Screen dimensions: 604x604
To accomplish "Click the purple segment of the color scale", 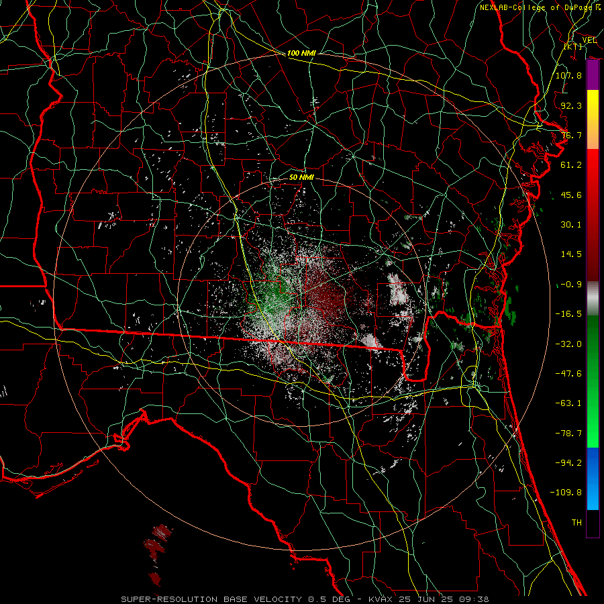I will pos(593,75).
